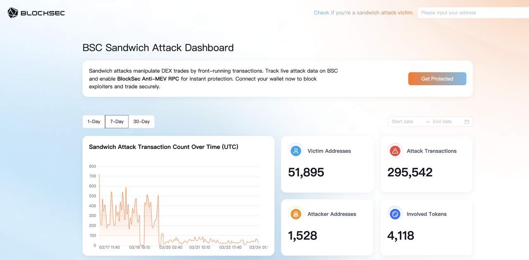Select the 1-Day time range tab
The width and height of the screenshot is (529, 260).
click(94, 122)
